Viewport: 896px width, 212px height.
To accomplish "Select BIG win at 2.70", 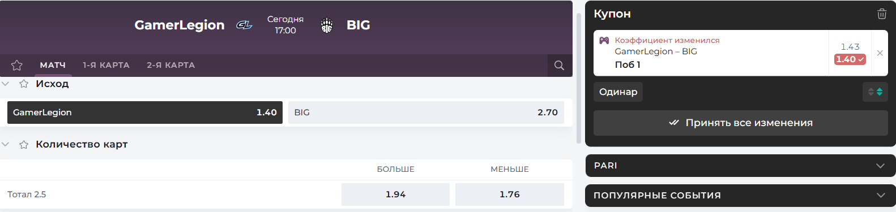I will coord(426,113).
